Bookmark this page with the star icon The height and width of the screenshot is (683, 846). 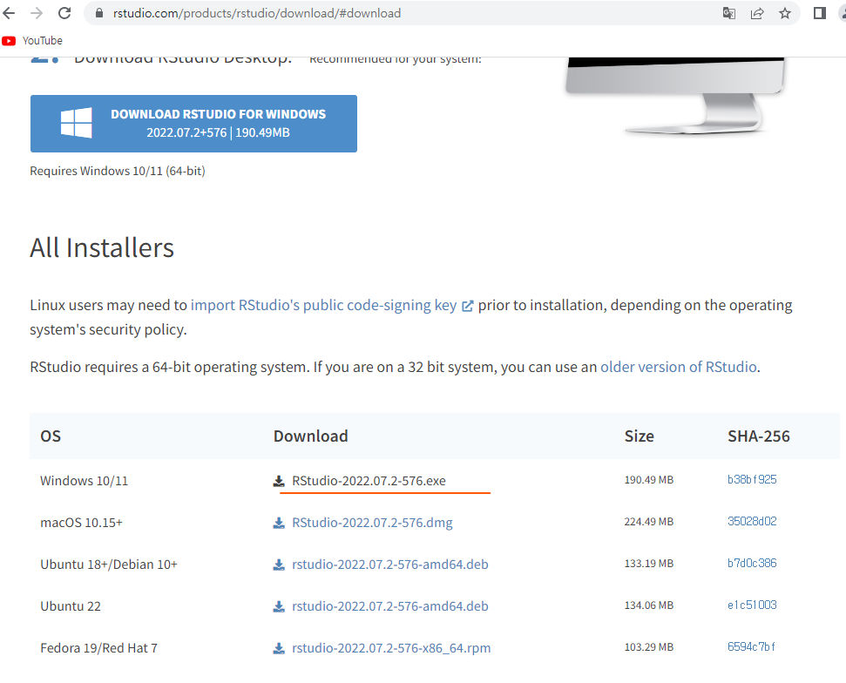[x=785, y=13]
